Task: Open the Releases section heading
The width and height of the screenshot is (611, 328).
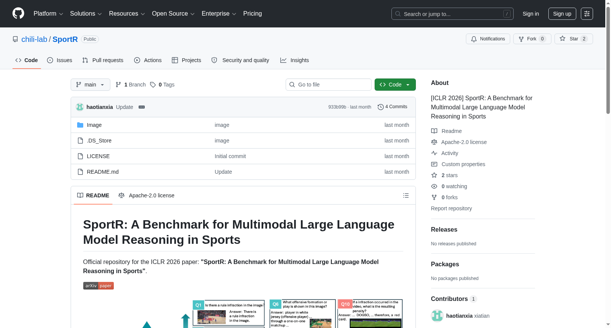Action: 444,229
